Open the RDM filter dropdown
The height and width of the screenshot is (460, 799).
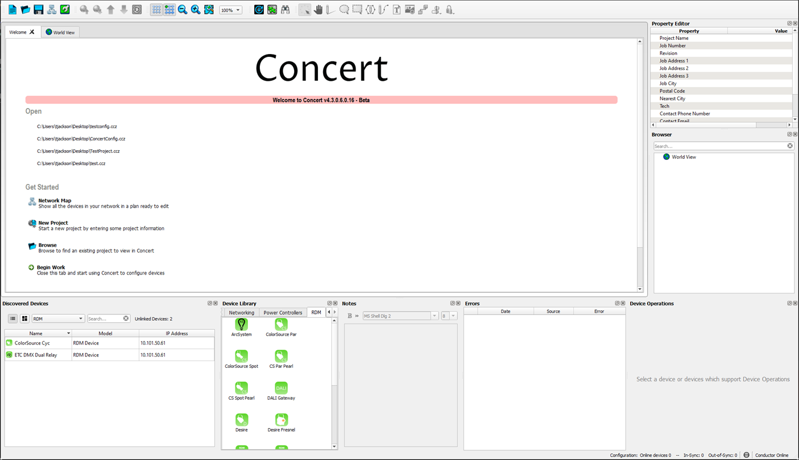coord(58,319)
